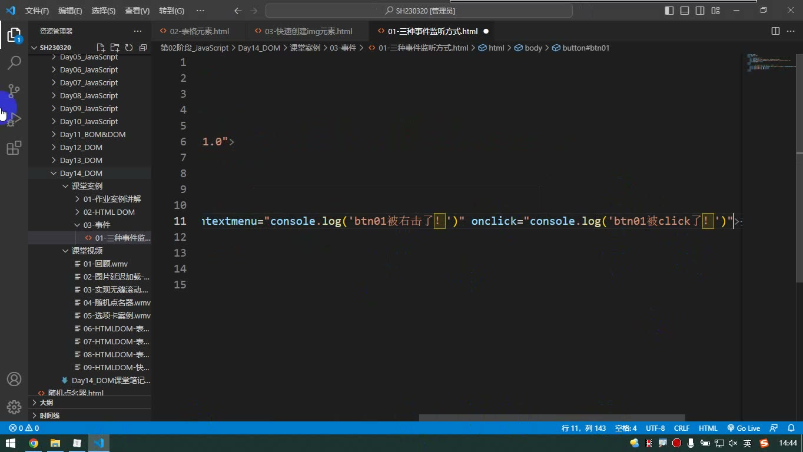Toggle the primary side bar visibility
This screenshot has height=452, width=803.
point(669,11)
